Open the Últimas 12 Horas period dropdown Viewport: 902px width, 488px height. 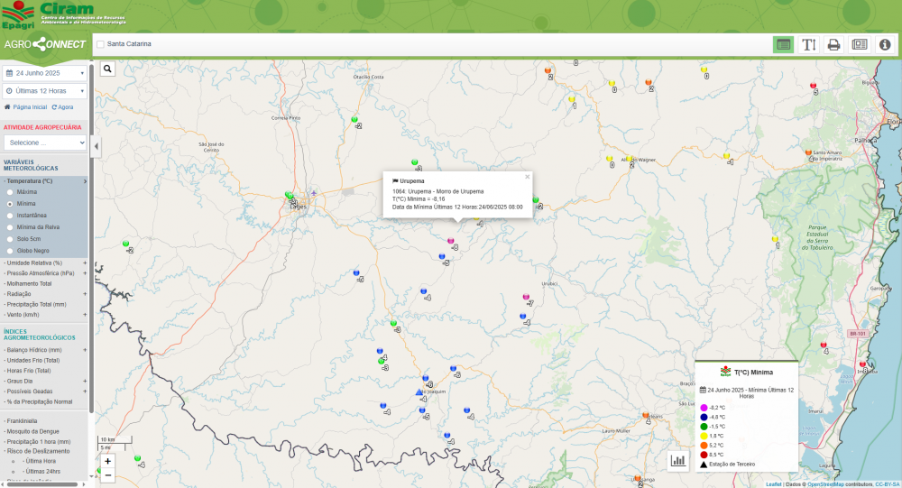(x=45, y=91)
